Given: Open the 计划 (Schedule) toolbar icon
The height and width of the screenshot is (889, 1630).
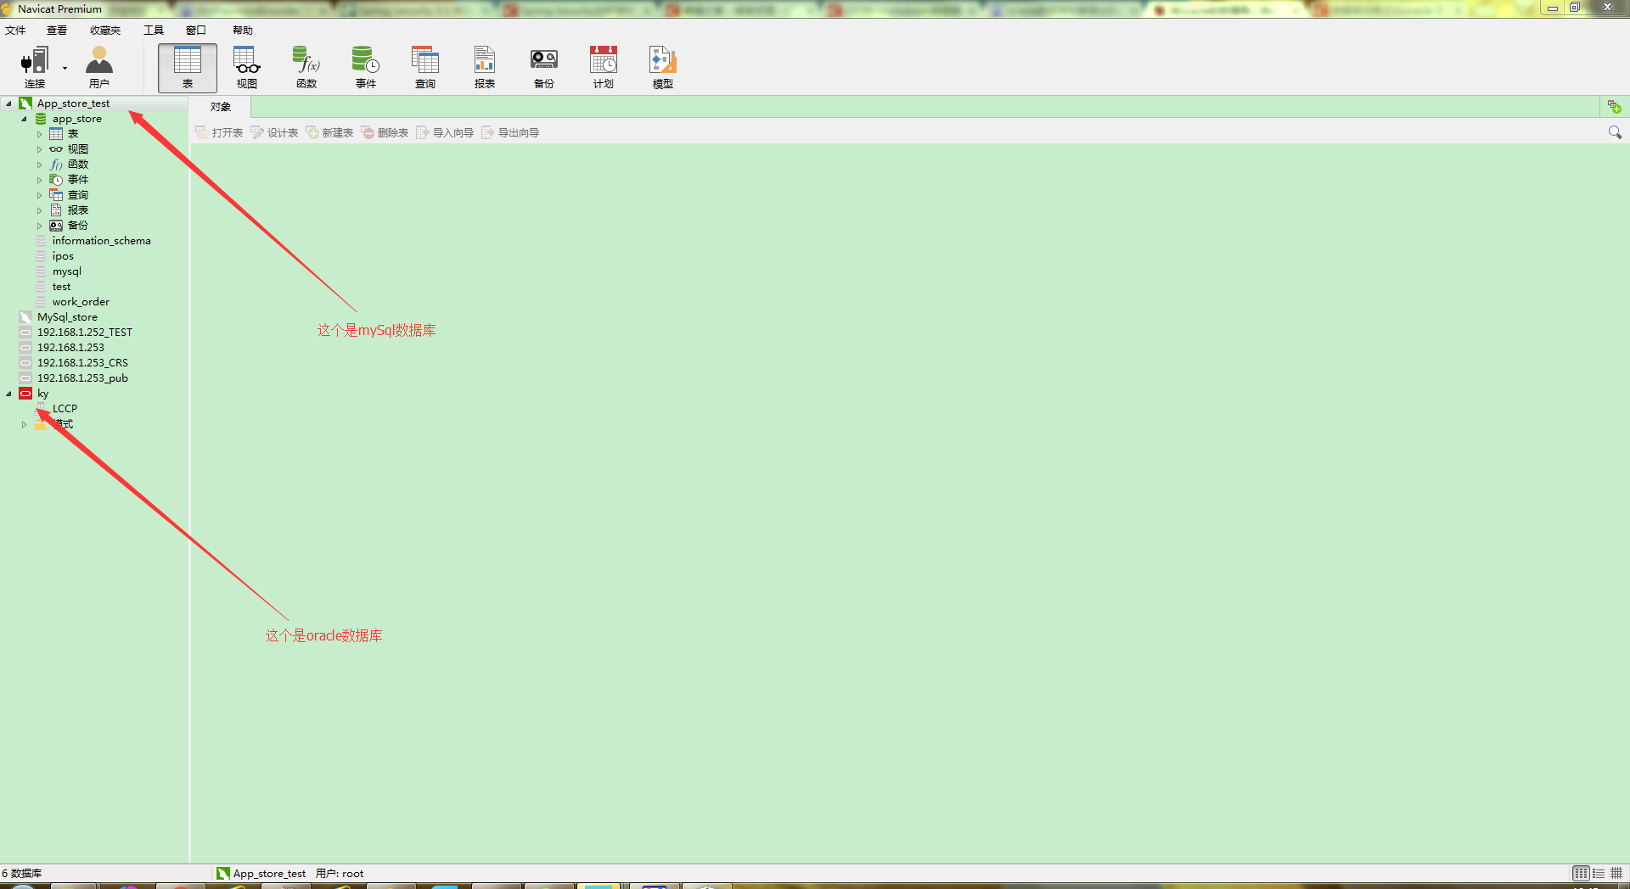Looking at the screenshot, I should [x=604, y=68].
